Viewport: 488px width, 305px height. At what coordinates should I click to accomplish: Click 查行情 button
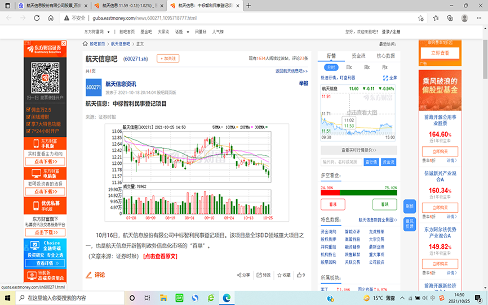point(371,162)
